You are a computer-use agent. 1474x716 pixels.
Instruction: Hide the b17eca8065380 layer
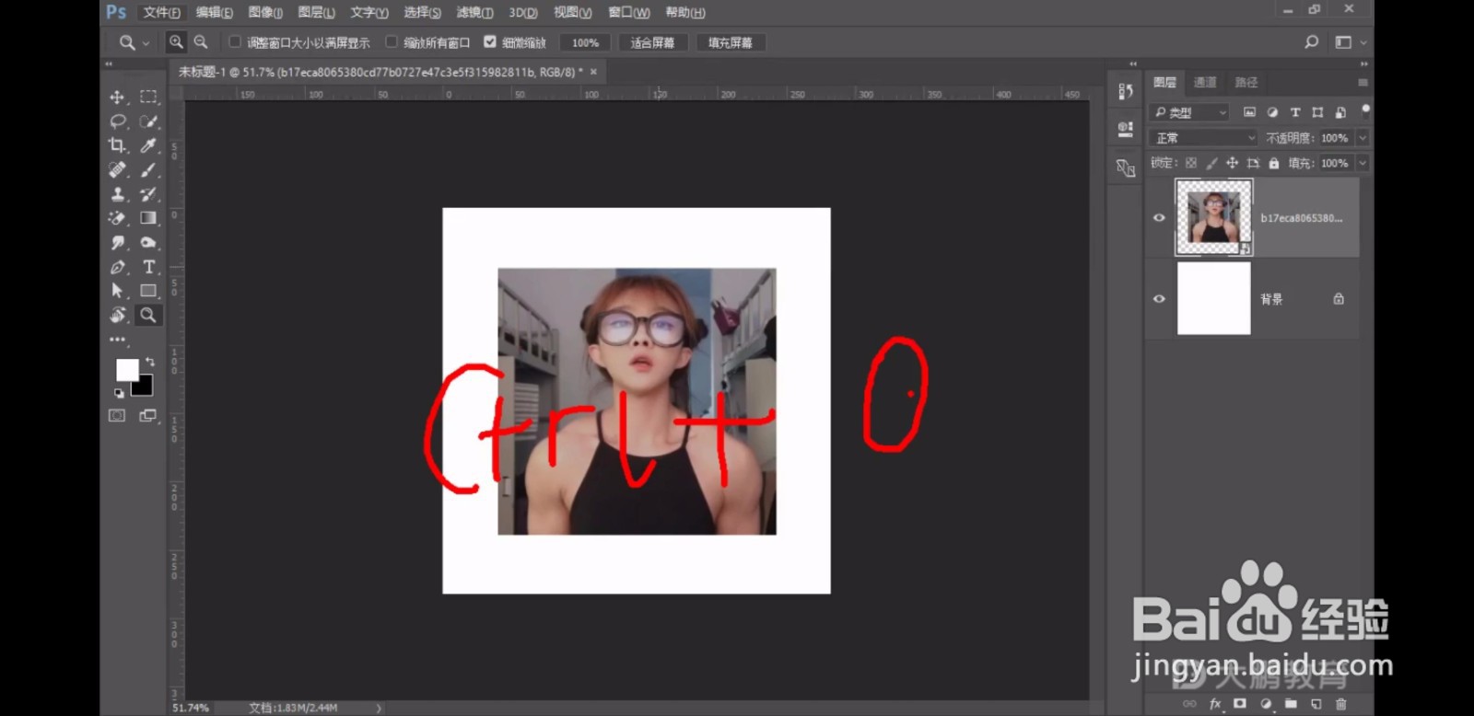pos(1159,218)
